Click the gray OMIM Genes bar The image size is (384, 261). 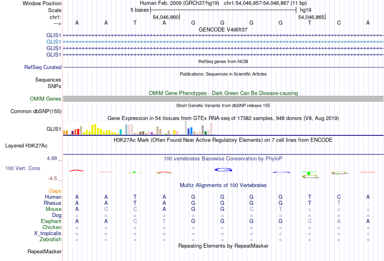(x=223, y=99)
